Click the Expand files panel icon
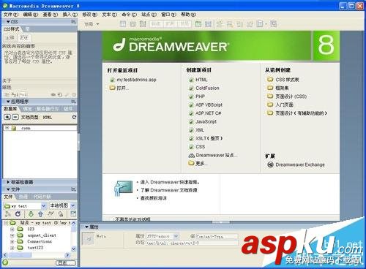The height and width of the screenshot is (269, 366). click(x=73, y=213)
